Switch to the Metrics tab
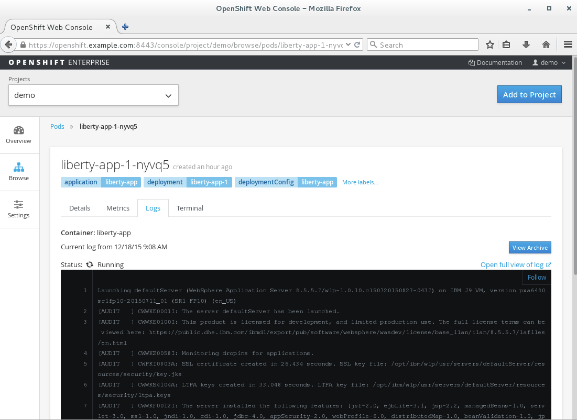 pos(118,208)
